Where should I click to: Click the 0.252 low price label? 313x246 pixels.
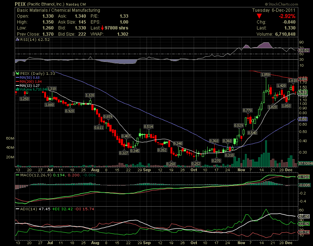[x=196, y=164]
